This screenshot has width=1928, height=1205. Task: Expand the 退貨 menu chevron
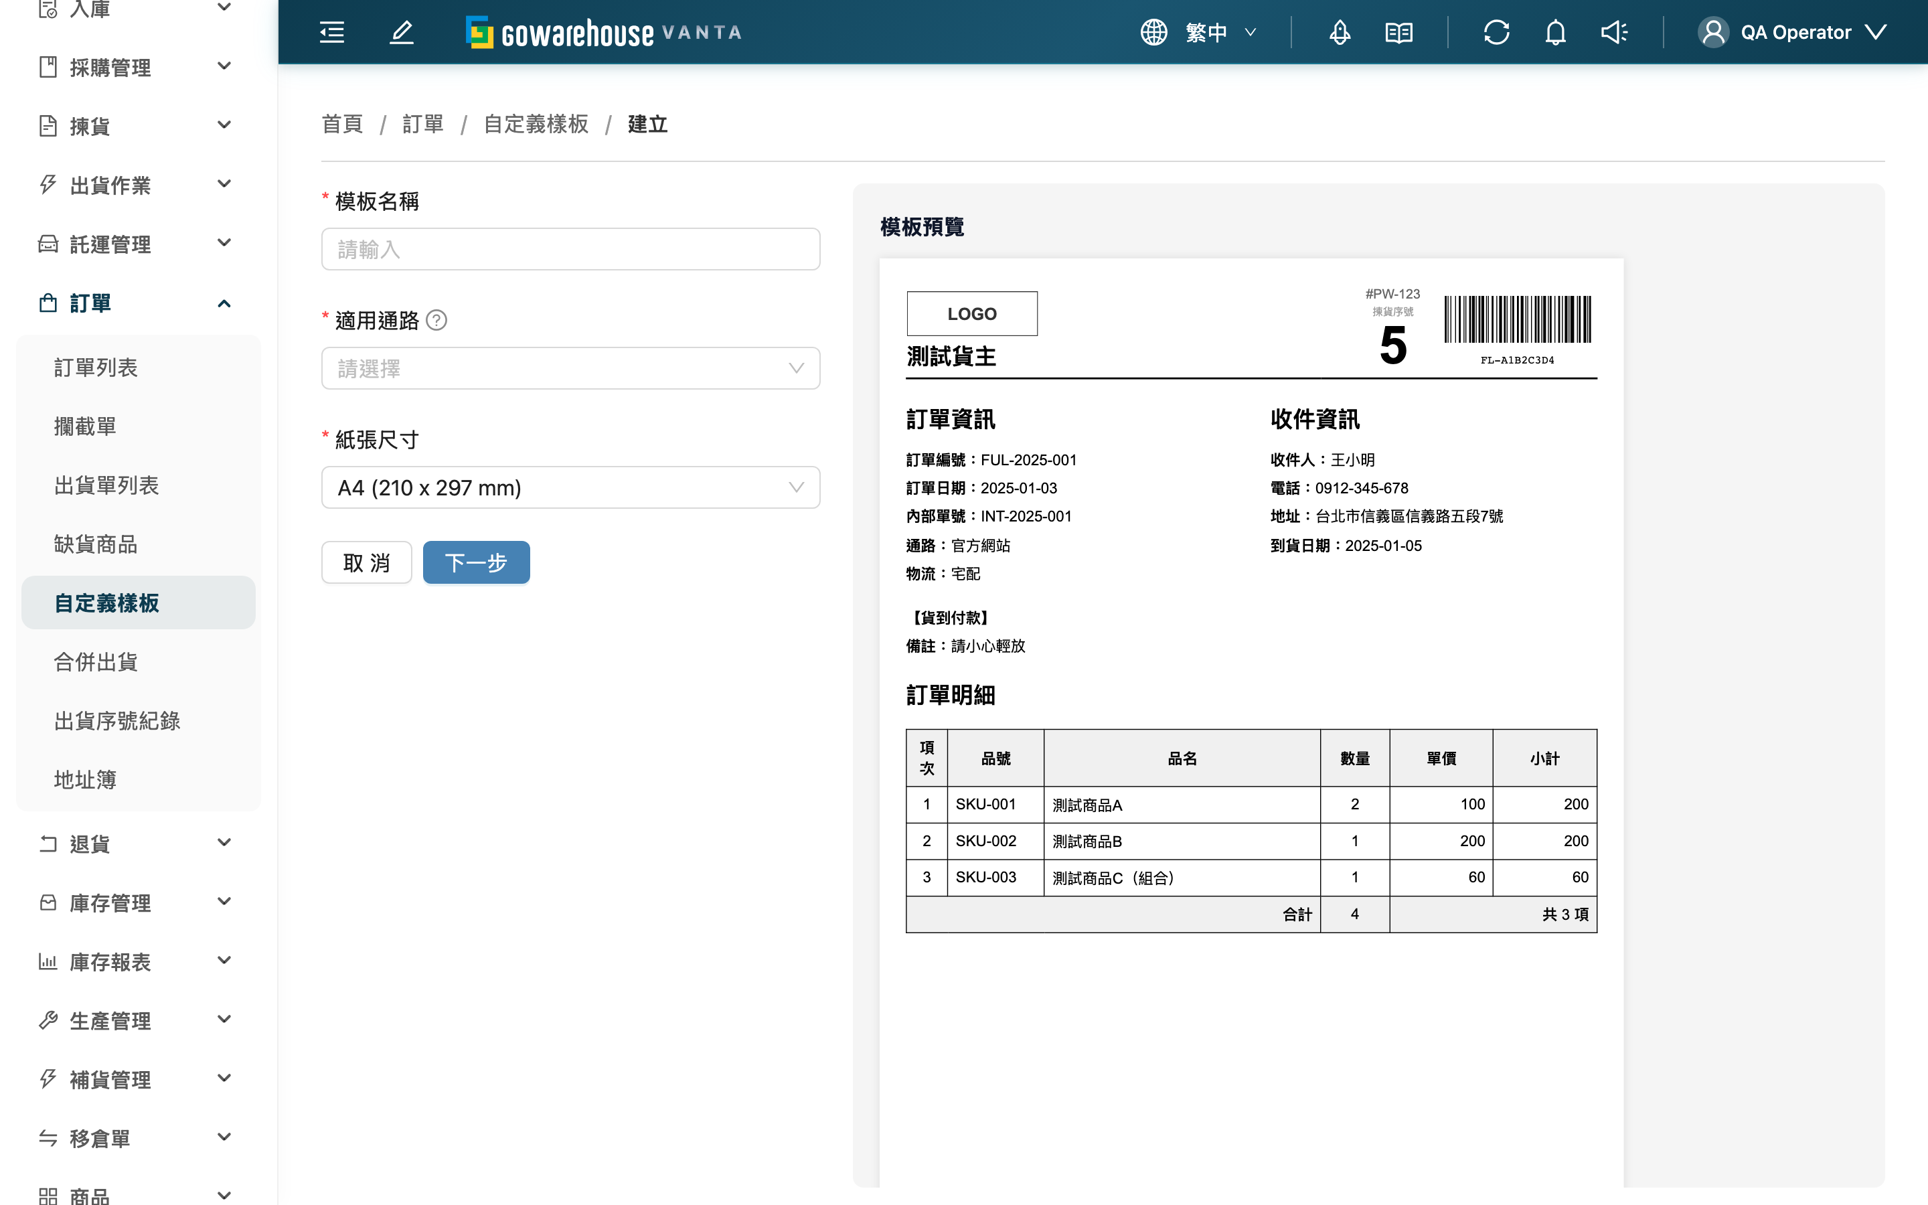point(224,842)
